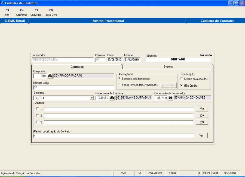Viewport: 245px width, 177px height.
Task: Click the Representante Fornecedor binoculars search icon
Action: [x=170, y=98]
